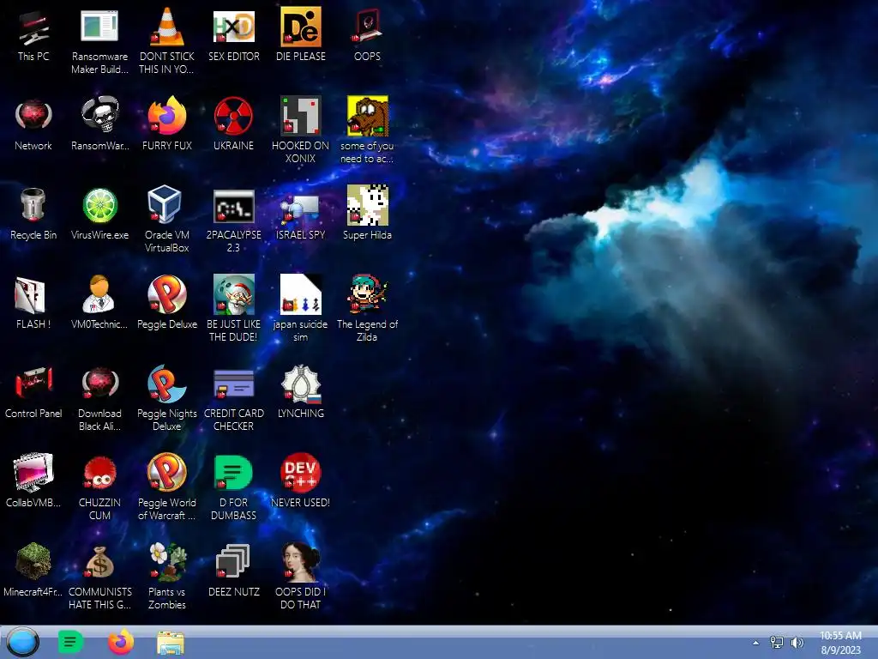Open the Control Panel icon
Screen dimensions: 878x659
[x=33, y=384]
